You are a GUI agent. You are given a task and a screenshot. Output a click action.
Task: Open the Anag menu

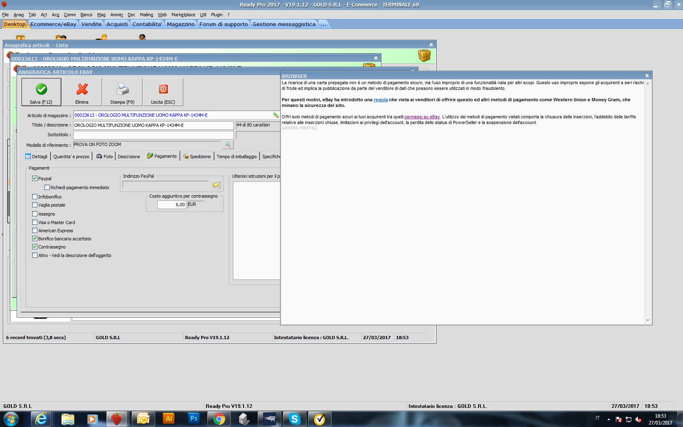pos(19,15)
